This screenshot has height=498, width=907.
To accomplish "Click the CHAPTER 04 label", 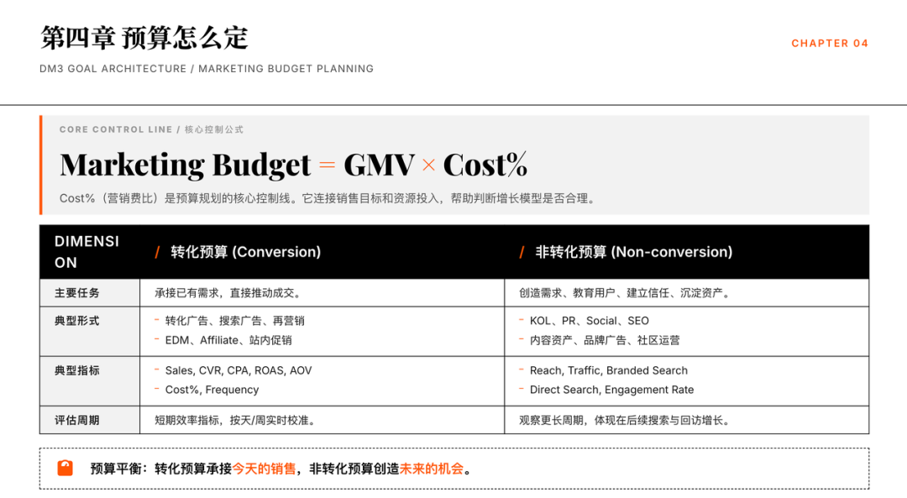I will (830, 44).
